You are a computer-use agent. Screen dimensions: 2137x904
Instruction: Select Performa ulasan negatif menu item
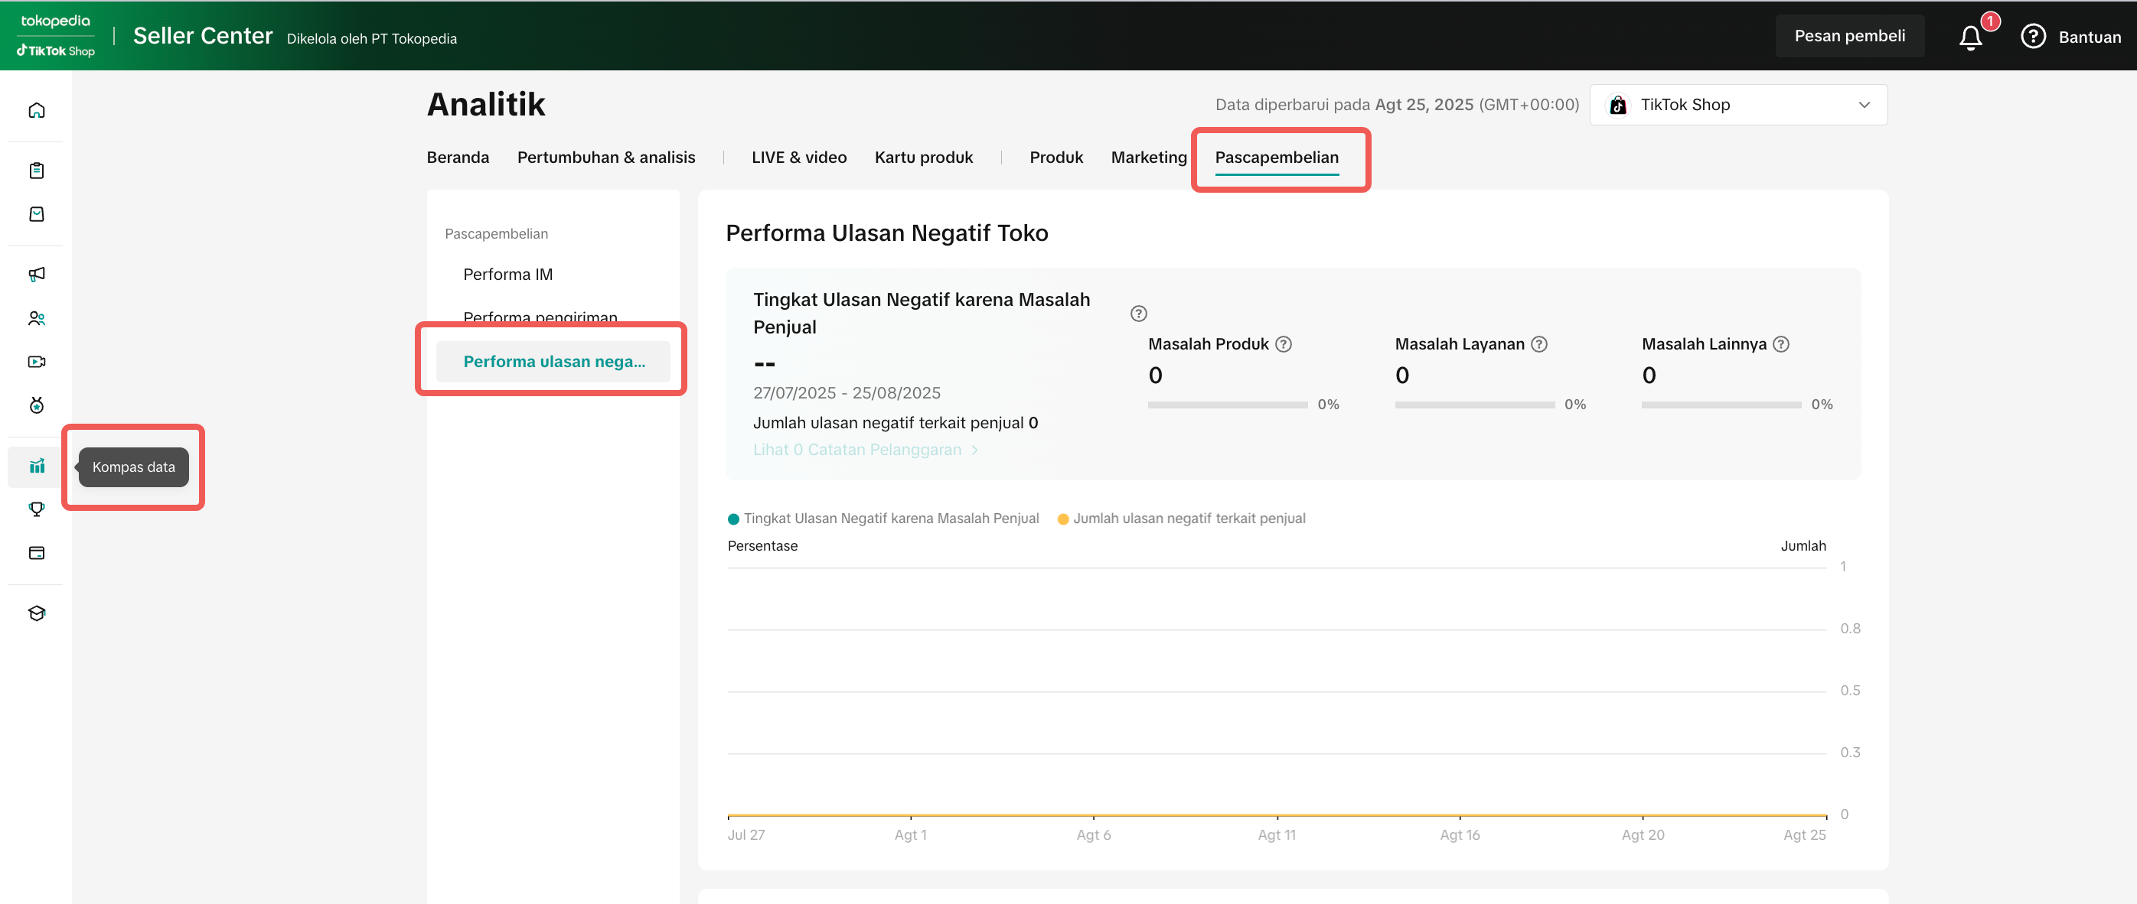[x=553, y=361]
